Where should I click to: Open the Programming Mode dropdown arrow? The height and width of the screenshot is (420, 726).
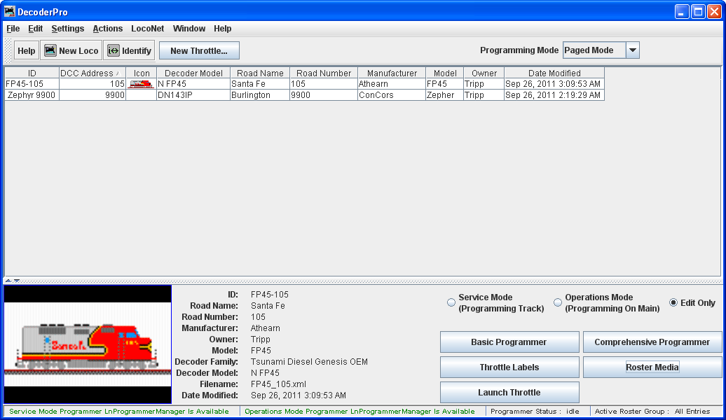point(632,50)
